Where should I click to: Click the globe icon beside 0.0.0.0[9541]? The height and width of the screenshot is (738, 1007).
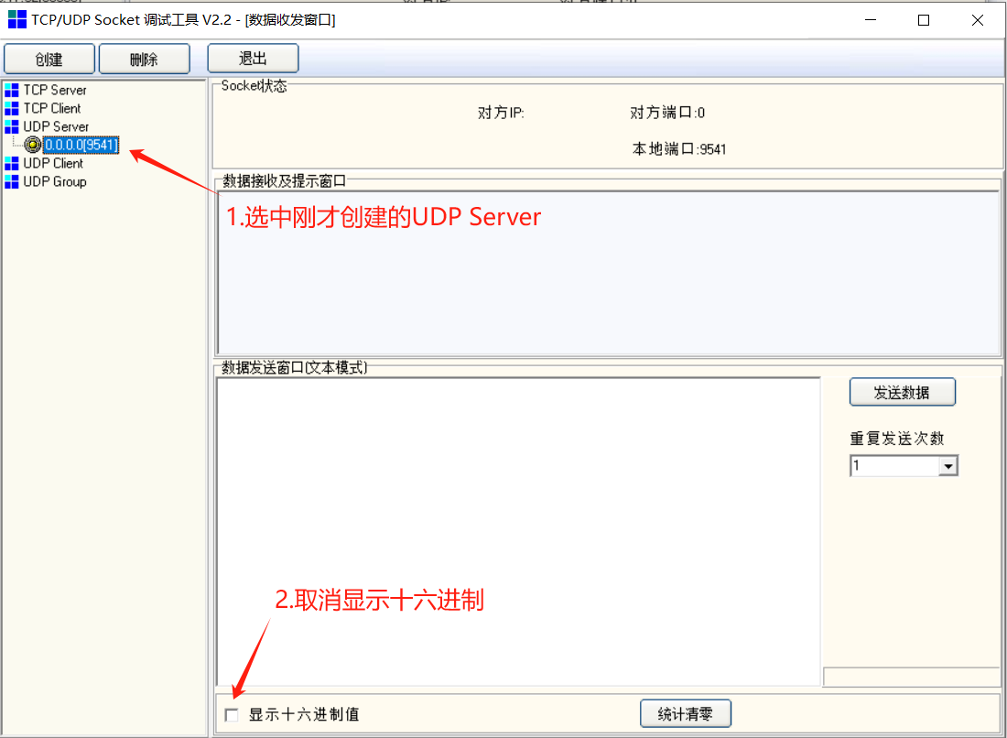32,145
